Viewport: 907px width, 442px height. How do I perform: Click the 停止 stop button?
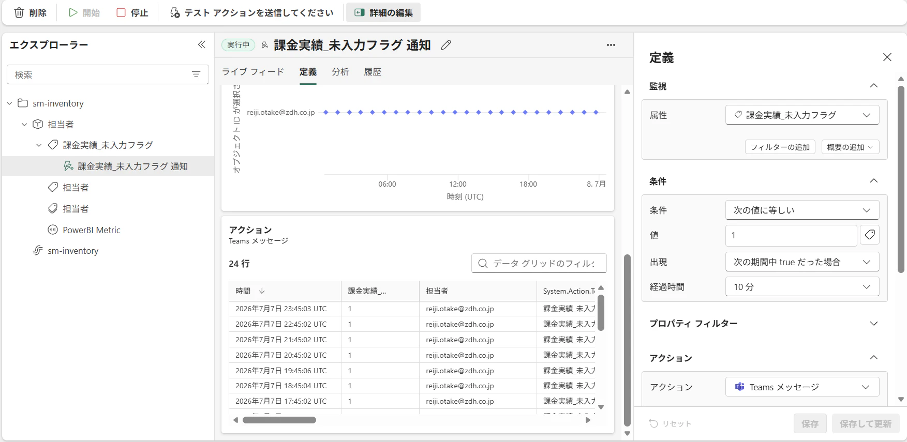pos(132,13)
